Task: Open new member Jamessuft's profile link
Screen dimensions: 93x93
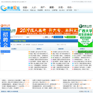Action: (41, 45)
